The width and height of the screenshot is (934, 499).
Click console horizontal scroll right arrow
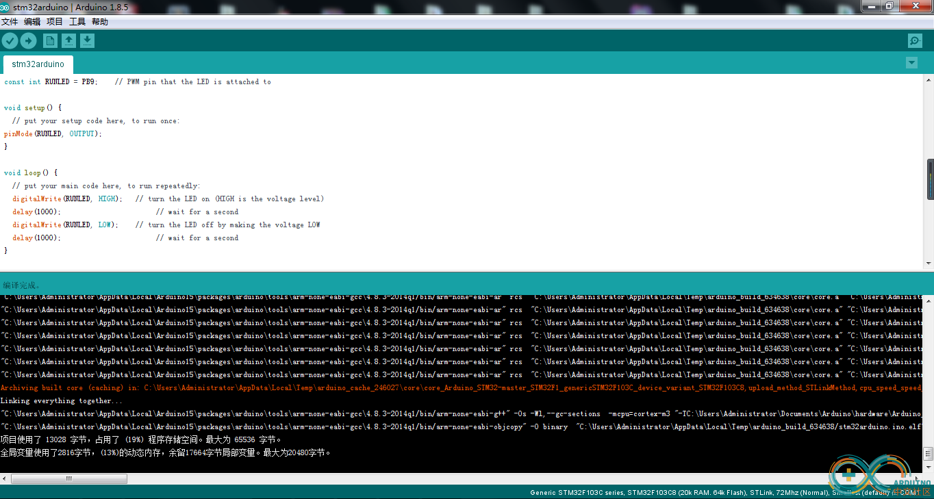coord(918,479)
